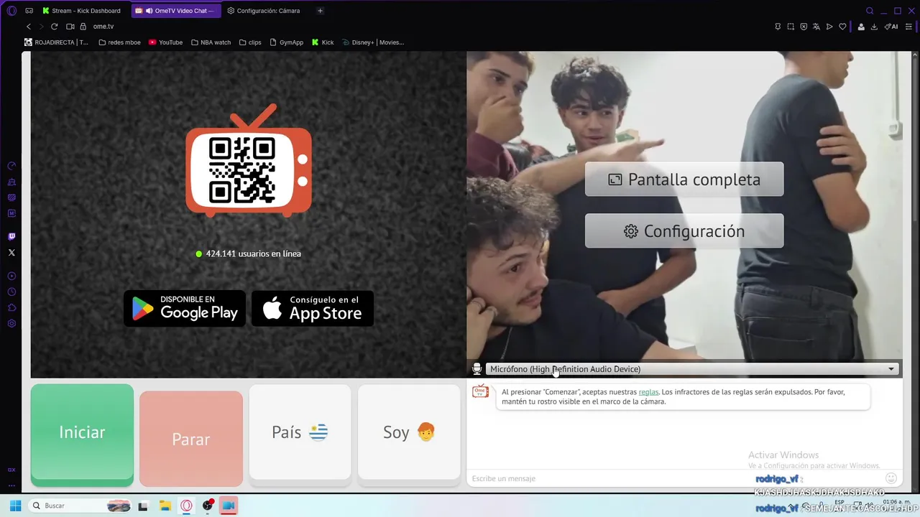Switch to the OmeTV Video Chat tab
Image resolution: width=920 pixels, height=517 pixels.
coord(177,11)
